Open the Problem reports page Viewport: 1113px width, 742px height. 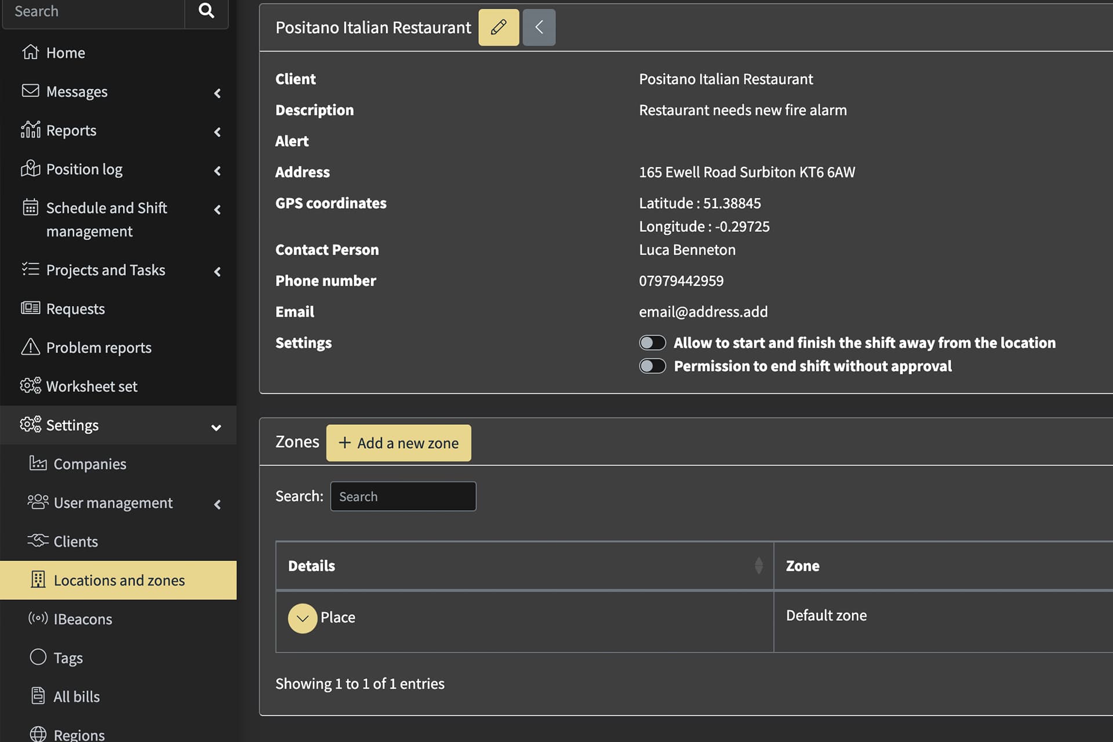99,348
